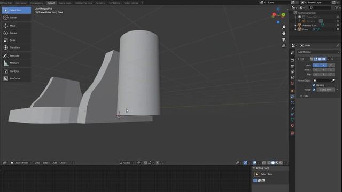Switch to the Animation workspace tab
Image resolution: width=342 pixels, height=192 pixels.
pos(21,3)
